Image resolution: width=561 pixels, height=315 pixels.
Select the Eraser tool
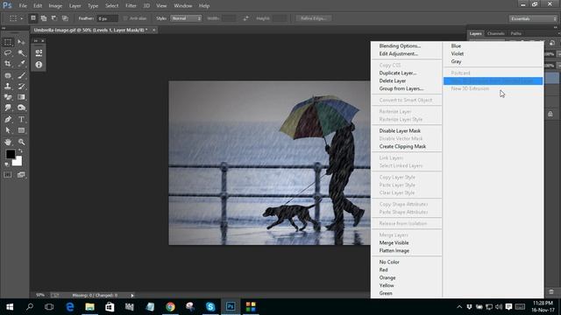8,97
